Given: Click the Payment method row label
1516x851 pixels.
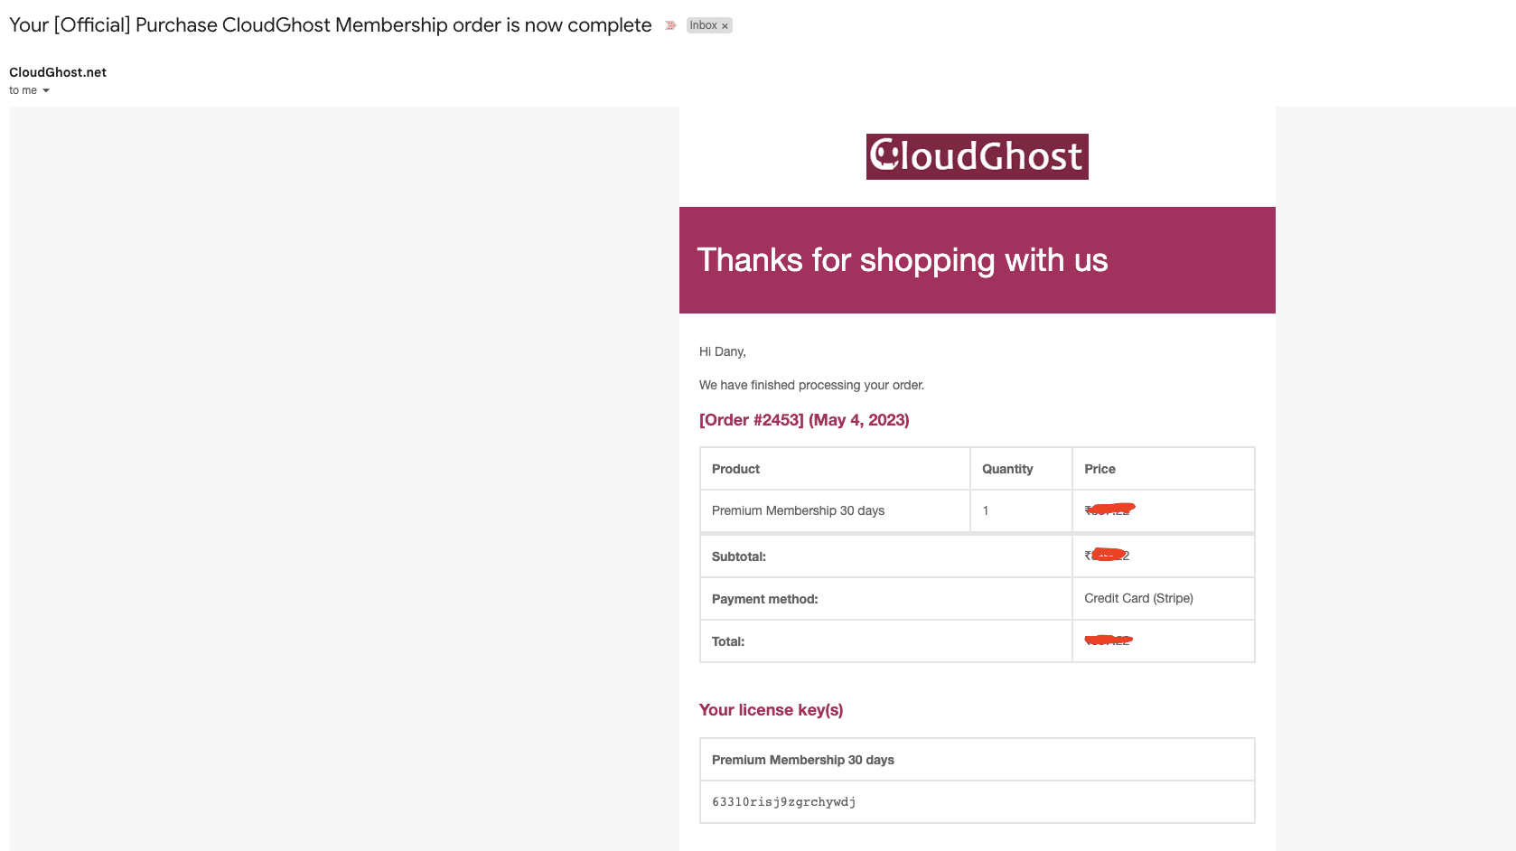Looking at the screenshot, I should (x=764, y=599).
